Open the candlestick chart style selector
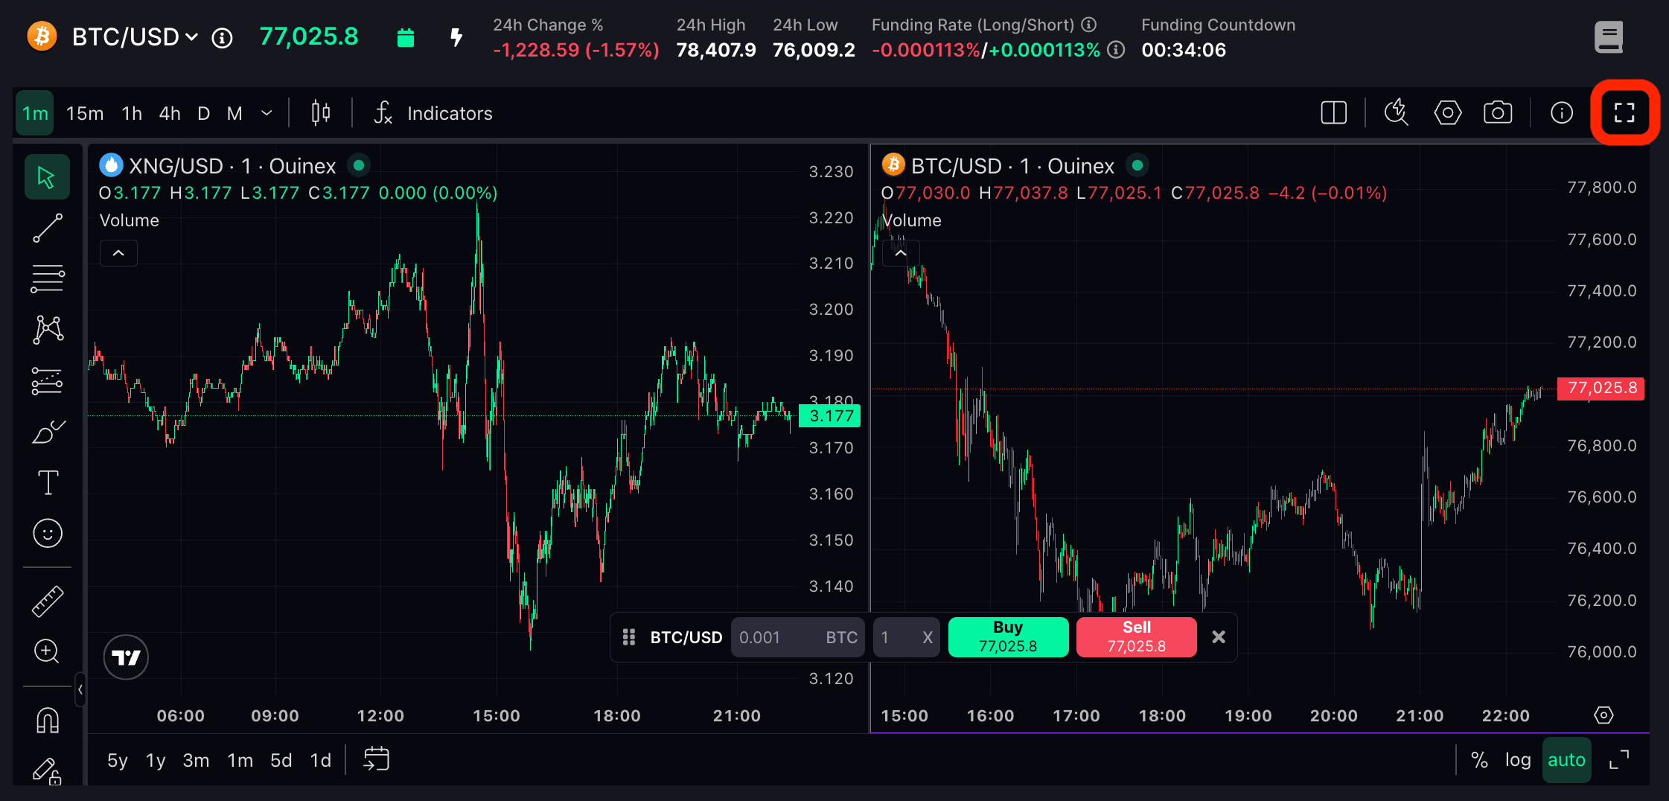The image size is (1669, 801). [x=321, y=113]
